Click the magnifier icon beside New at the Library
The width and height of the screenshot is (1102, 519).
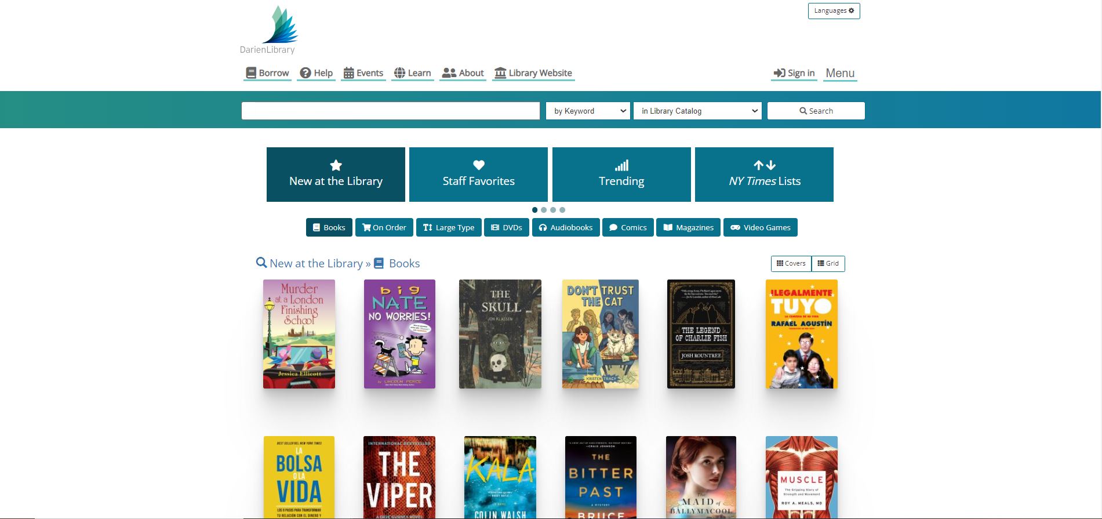point(261,263)
